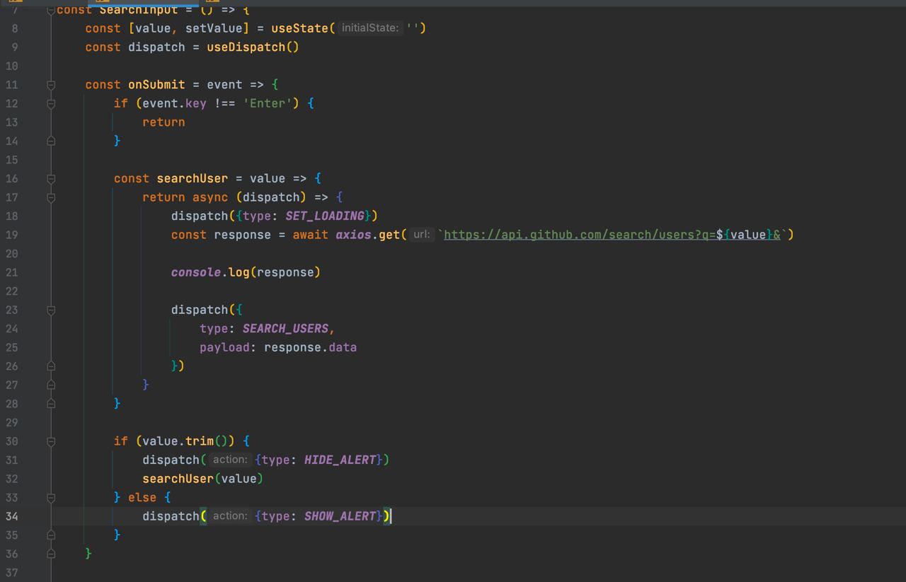Click response.data on line 25
The height and width of the screenshot is (582, 906).
pos(310,347)
